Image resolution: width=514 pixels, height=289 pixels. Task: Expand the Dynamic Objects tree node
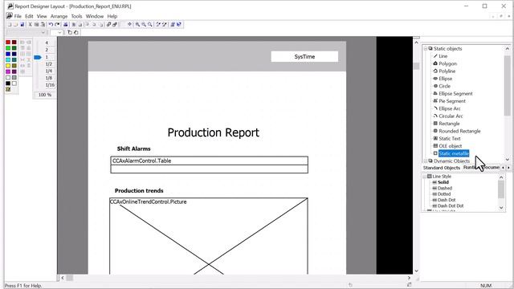tap(426, 161)
